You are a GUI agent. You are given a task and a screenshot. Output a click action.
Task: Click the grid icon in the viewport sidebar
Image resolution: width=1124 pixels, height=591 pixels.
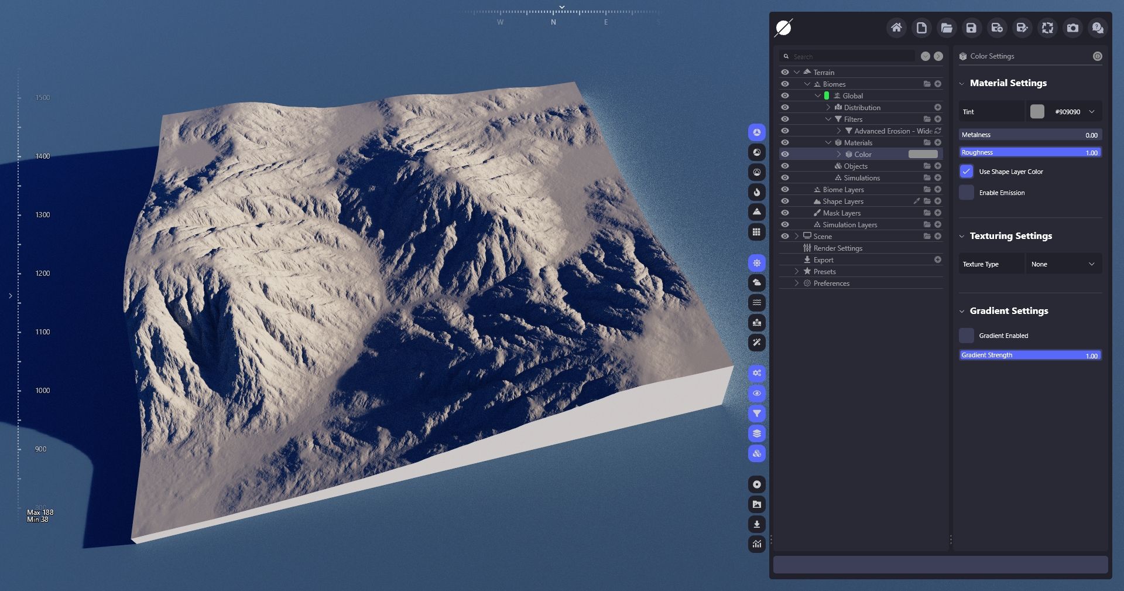757,232
